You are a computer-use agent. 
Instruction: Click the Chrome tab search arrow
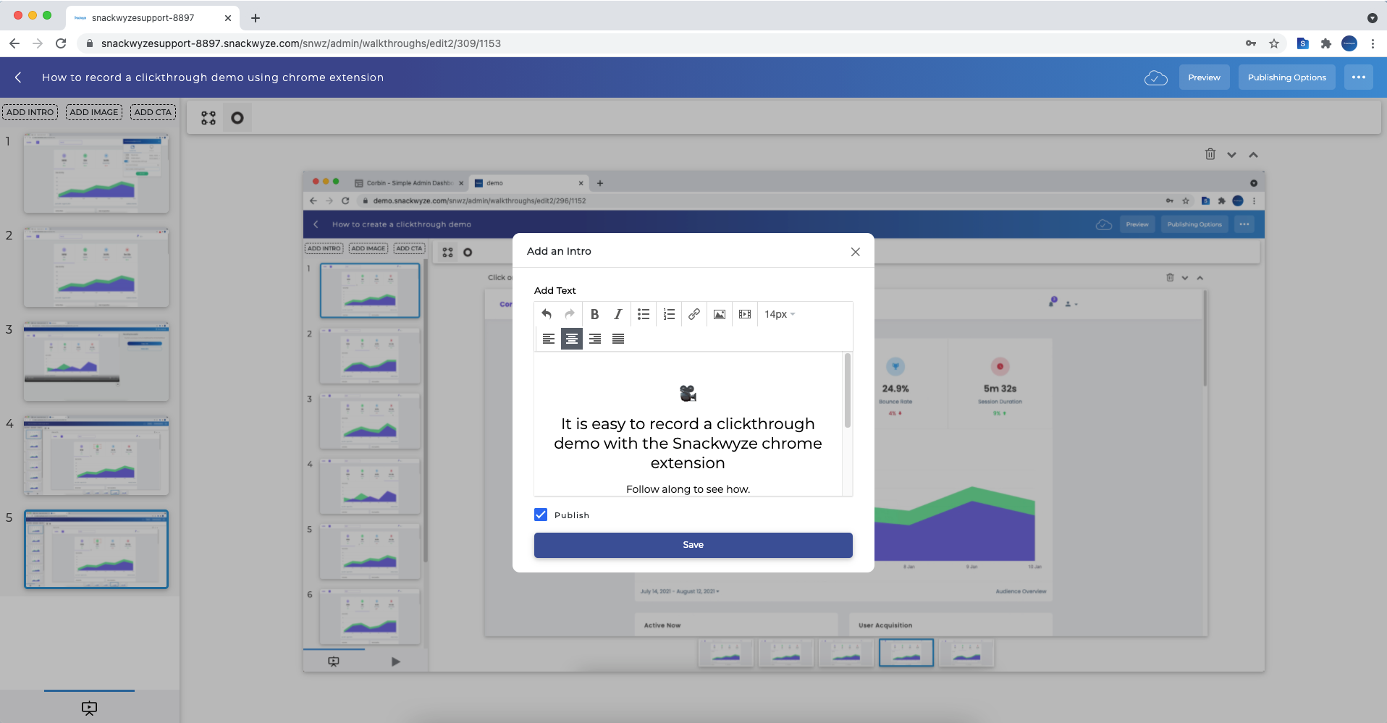click(1372, 17)
